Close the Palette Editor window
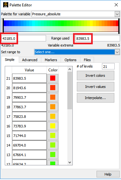 coord(116,5)
